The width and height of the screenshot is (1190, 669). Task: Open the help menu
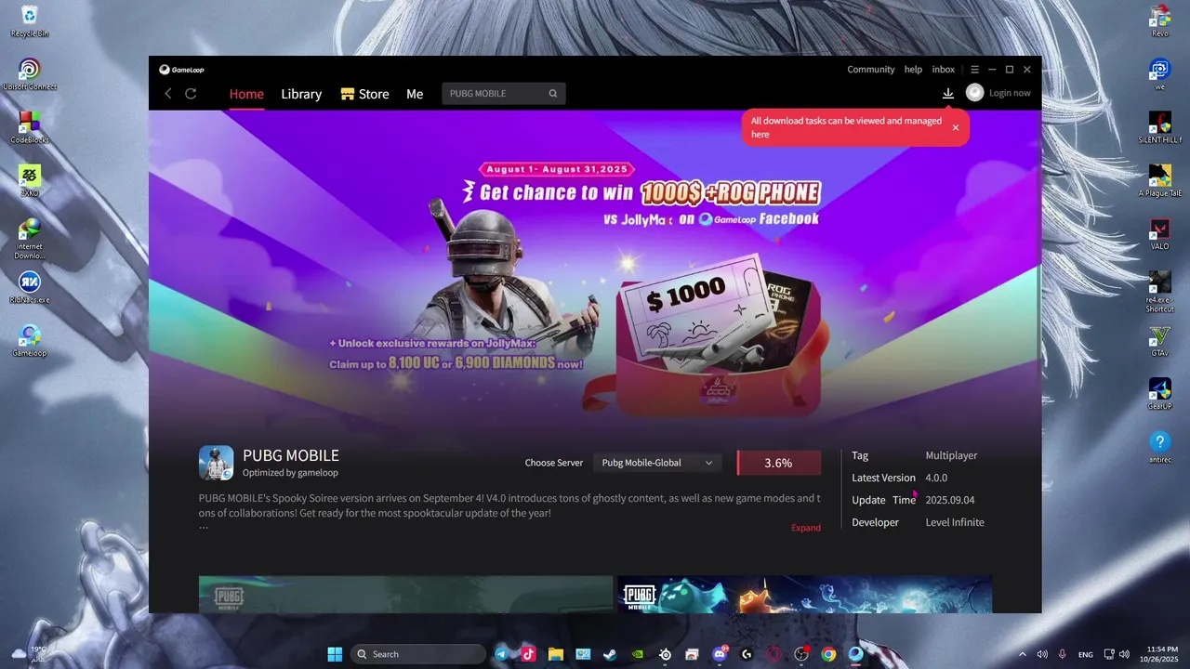(x=913, y=70)
